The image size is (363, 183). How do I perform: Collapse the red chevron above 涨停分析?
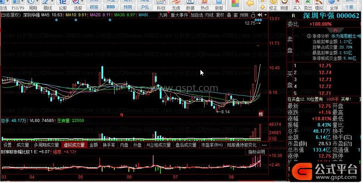[336, 30]
